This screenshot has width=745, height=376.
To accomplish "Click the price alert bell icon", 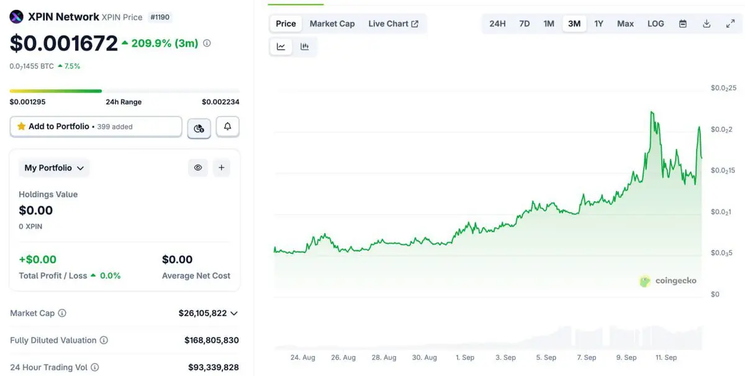I will pos(228,127).
